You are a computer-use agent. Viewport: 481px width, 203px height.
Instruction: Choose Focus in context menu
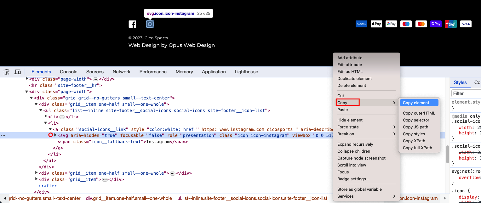(366, 172)
